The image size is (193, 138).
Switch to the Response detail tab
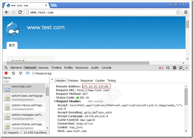(x=87, y=81)
